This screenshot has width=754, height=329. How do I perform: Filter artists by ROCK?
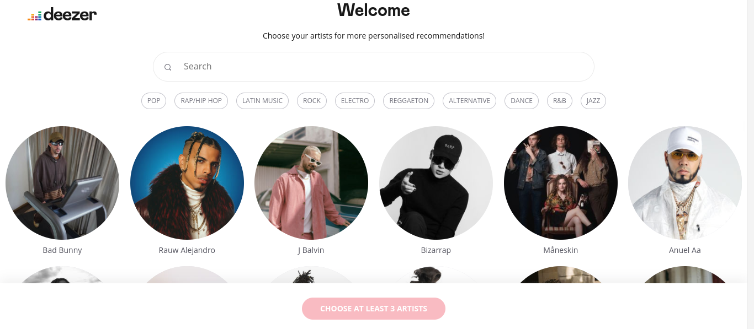click(312, 101)
